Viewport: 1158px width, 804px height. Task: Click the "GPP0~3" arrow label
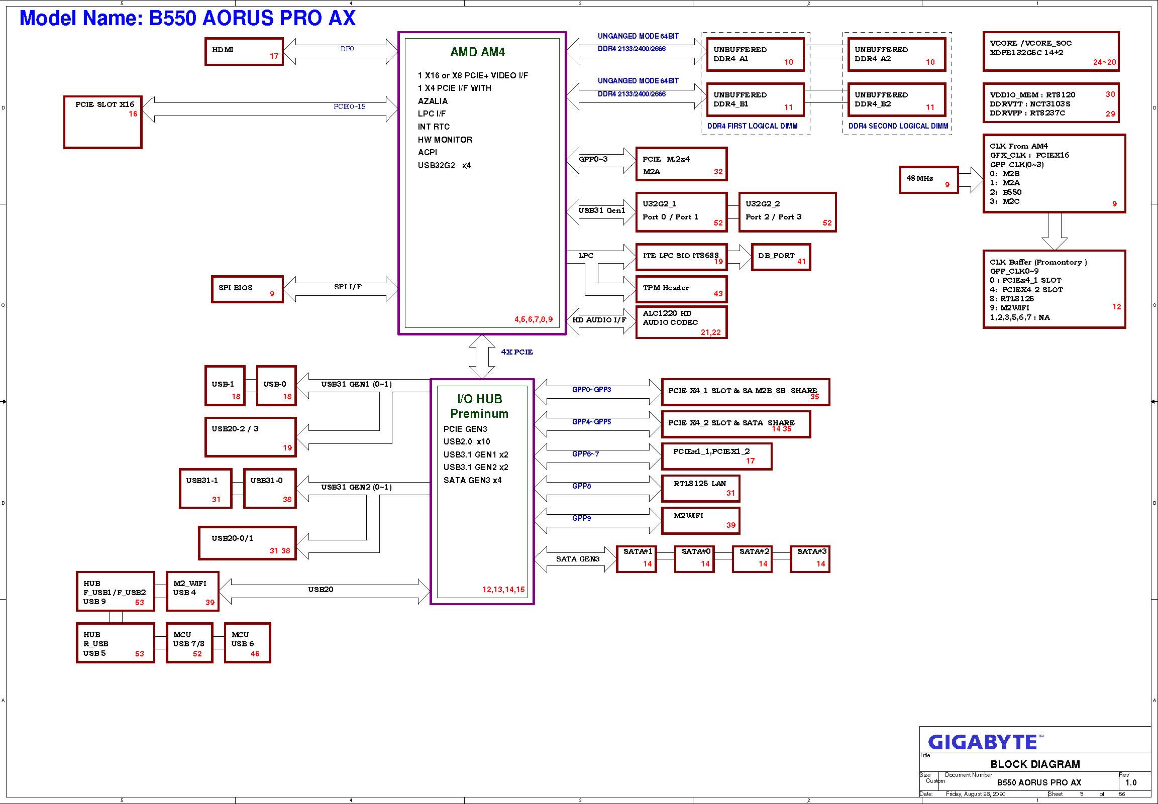(593, 159)
